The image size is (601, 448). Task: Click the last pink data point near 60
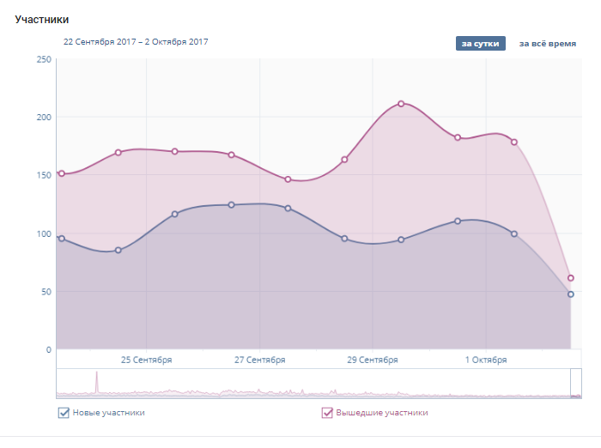pyautogui.click(x=571, y=278)
